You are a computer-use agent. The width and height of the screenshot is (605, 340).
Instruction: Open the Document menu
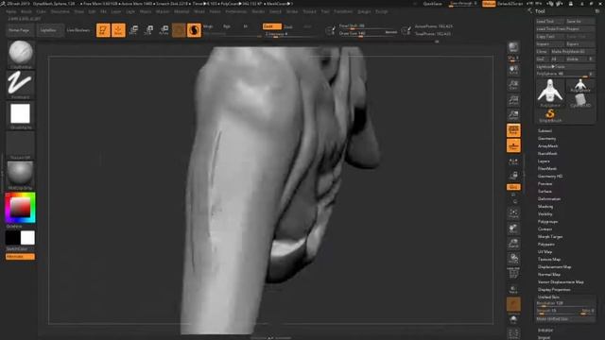pyautogui.click(x=60, y=11)
